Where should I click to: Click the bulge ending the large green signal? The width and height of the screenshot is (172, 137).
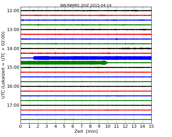tap(104, 63)
